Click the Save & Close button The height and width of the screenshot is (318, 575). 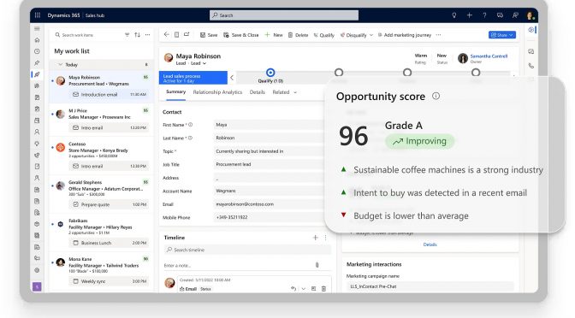click(241, 35)
